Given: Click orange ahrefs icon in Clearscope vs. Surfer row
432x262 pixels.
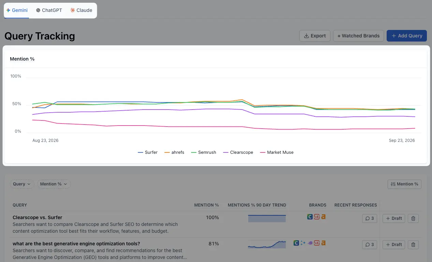Looking at the screenshot, I should click(323, 216).
